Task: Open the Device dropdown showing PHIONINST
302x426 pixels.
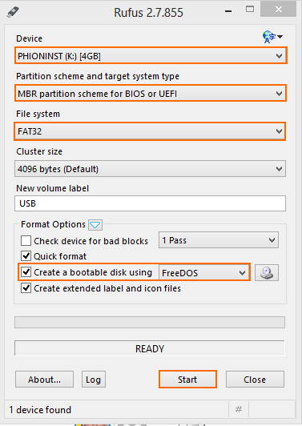Action: coord(151,56)
